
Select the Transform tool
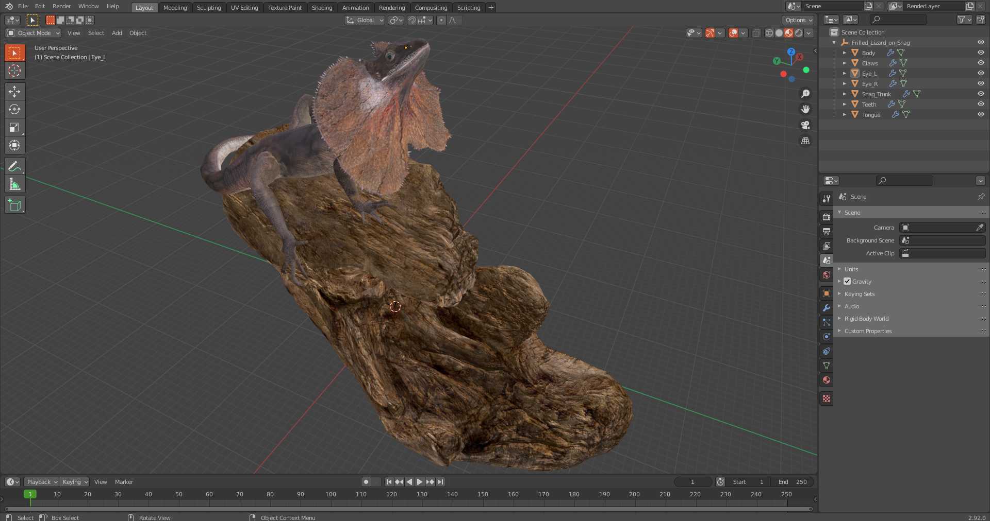click(14, 145)
